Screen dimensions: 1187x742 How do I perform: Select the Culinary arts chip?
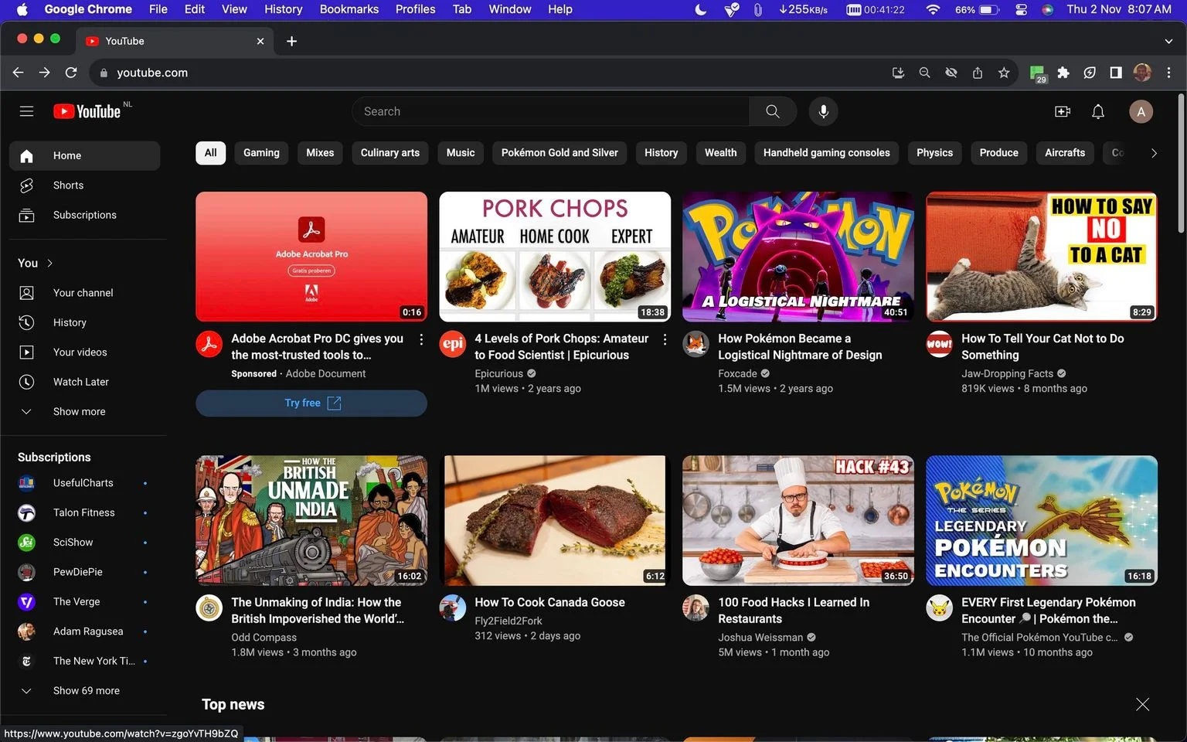click(390, 153)
